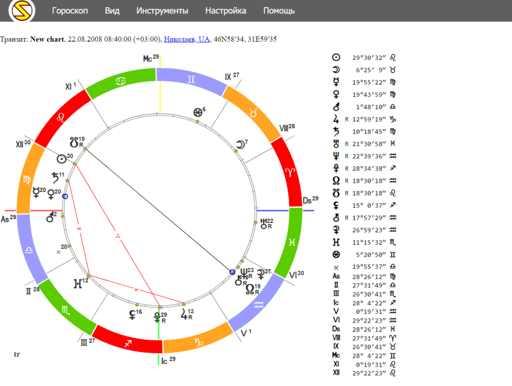
Task: Open the Настройка menu
Action: (x=226, y=11)
